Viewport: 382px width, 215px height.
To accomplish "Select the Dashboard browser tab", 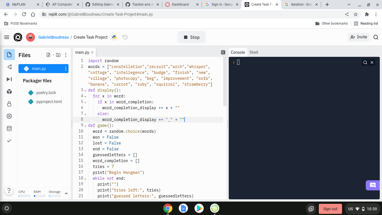I will 181,4.
